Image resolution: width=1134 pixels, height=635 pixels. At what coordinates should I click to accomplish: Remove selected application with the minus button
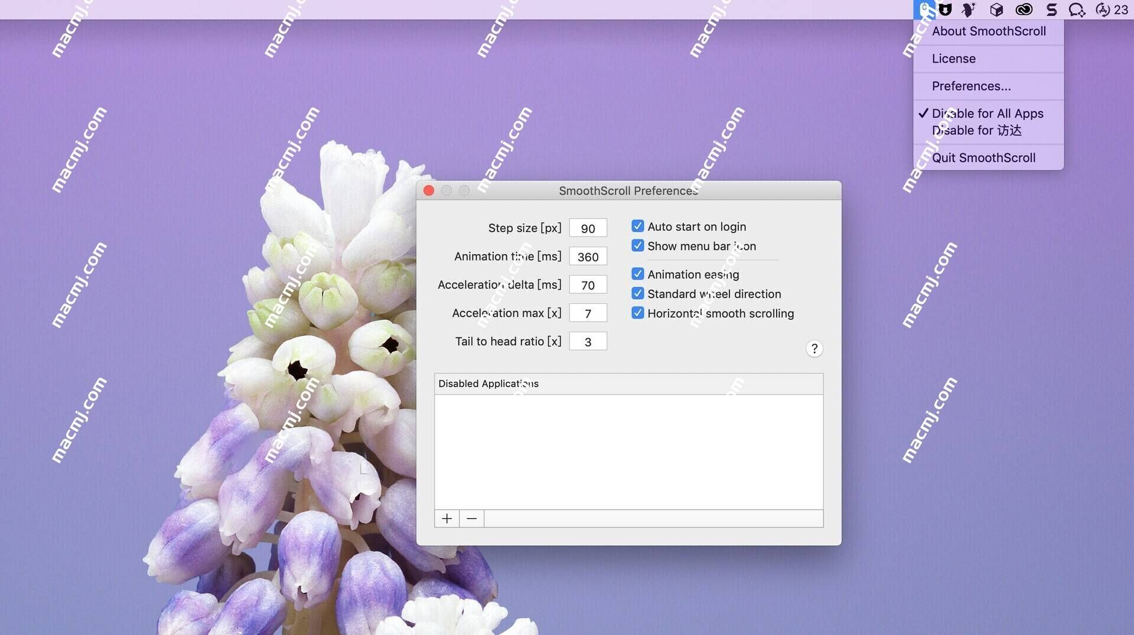(x=471, y=519)
